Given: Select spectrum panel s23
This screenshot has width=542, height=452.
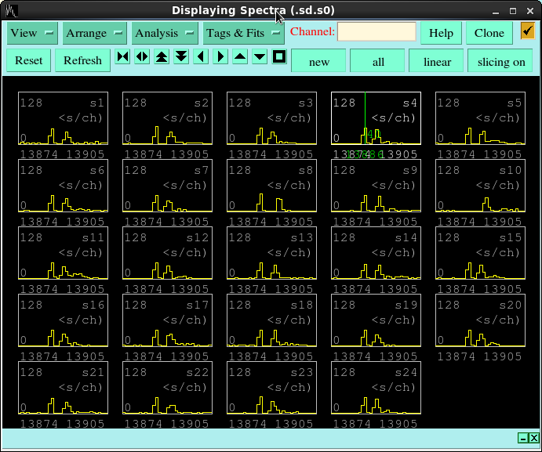Looking at the screenshot, I should point(271,388).
